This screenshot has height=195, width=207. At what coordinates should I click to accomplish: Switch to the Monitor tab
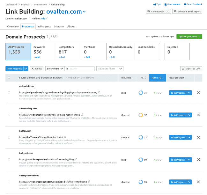[x=59, y=26]
